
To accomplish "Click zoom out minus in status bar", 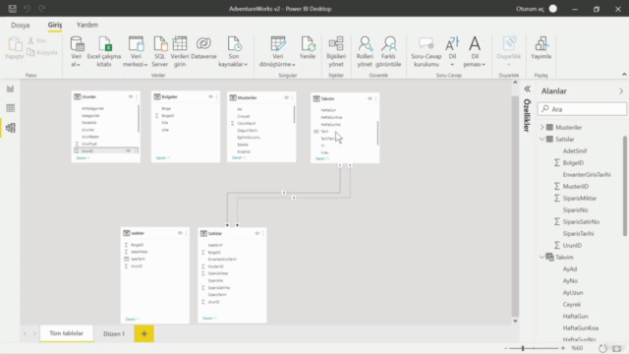I will coord(506,348).
